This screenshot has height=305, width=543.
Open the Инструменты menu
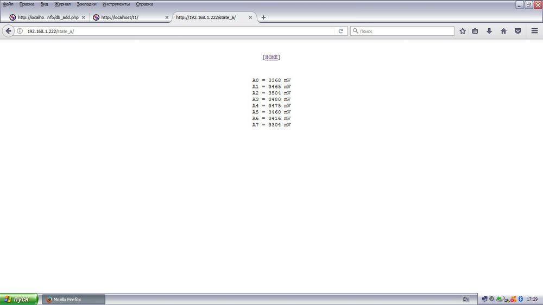click(x=116, y=4)
